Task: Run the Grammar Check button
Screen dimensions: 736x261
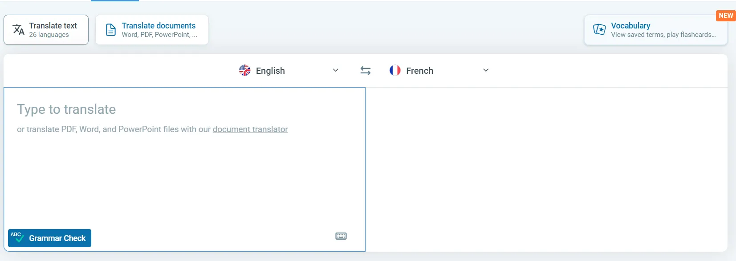Action: click(x=49, y=238)
